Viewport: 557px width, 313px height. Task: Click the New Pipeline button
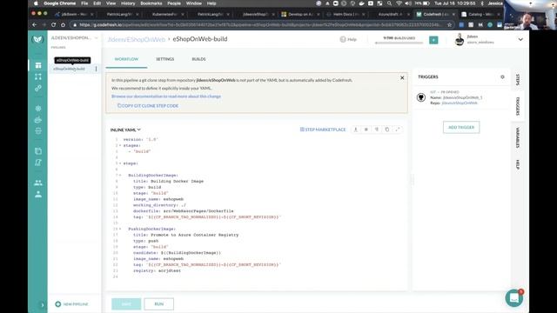click(71, 304)
